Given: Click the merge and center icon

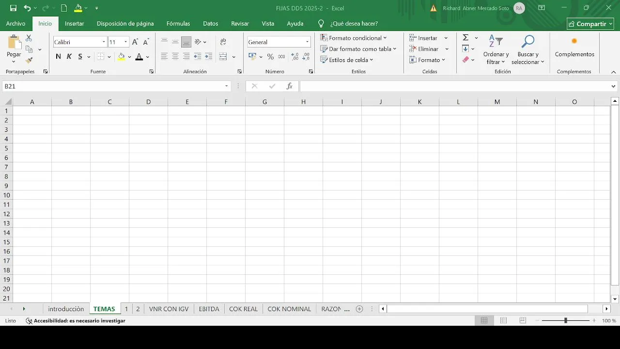Looking at the screenshot, I should (223, 57).
